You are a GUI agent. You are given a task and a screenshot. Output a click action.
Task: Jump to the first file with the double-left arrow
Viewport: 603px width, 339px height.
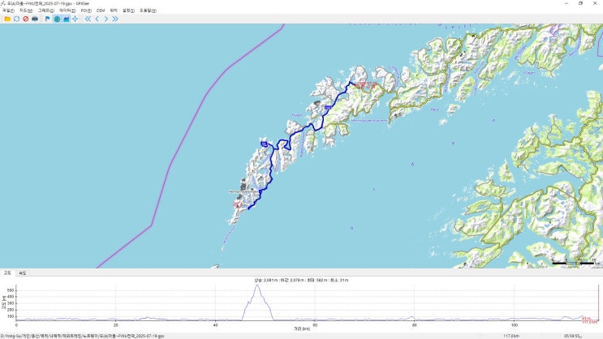[88, 19]
